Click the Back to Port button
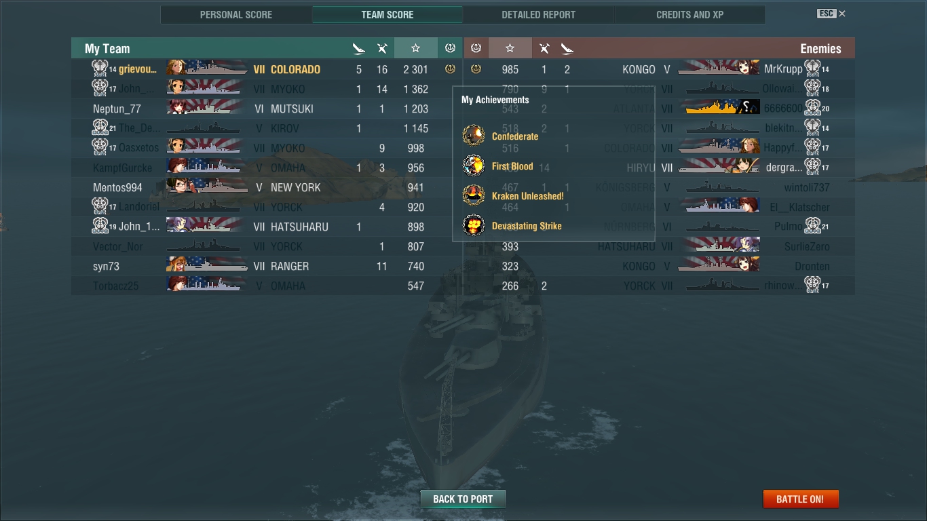Screen dimensions: 927x521 click(x=463, y=499)
